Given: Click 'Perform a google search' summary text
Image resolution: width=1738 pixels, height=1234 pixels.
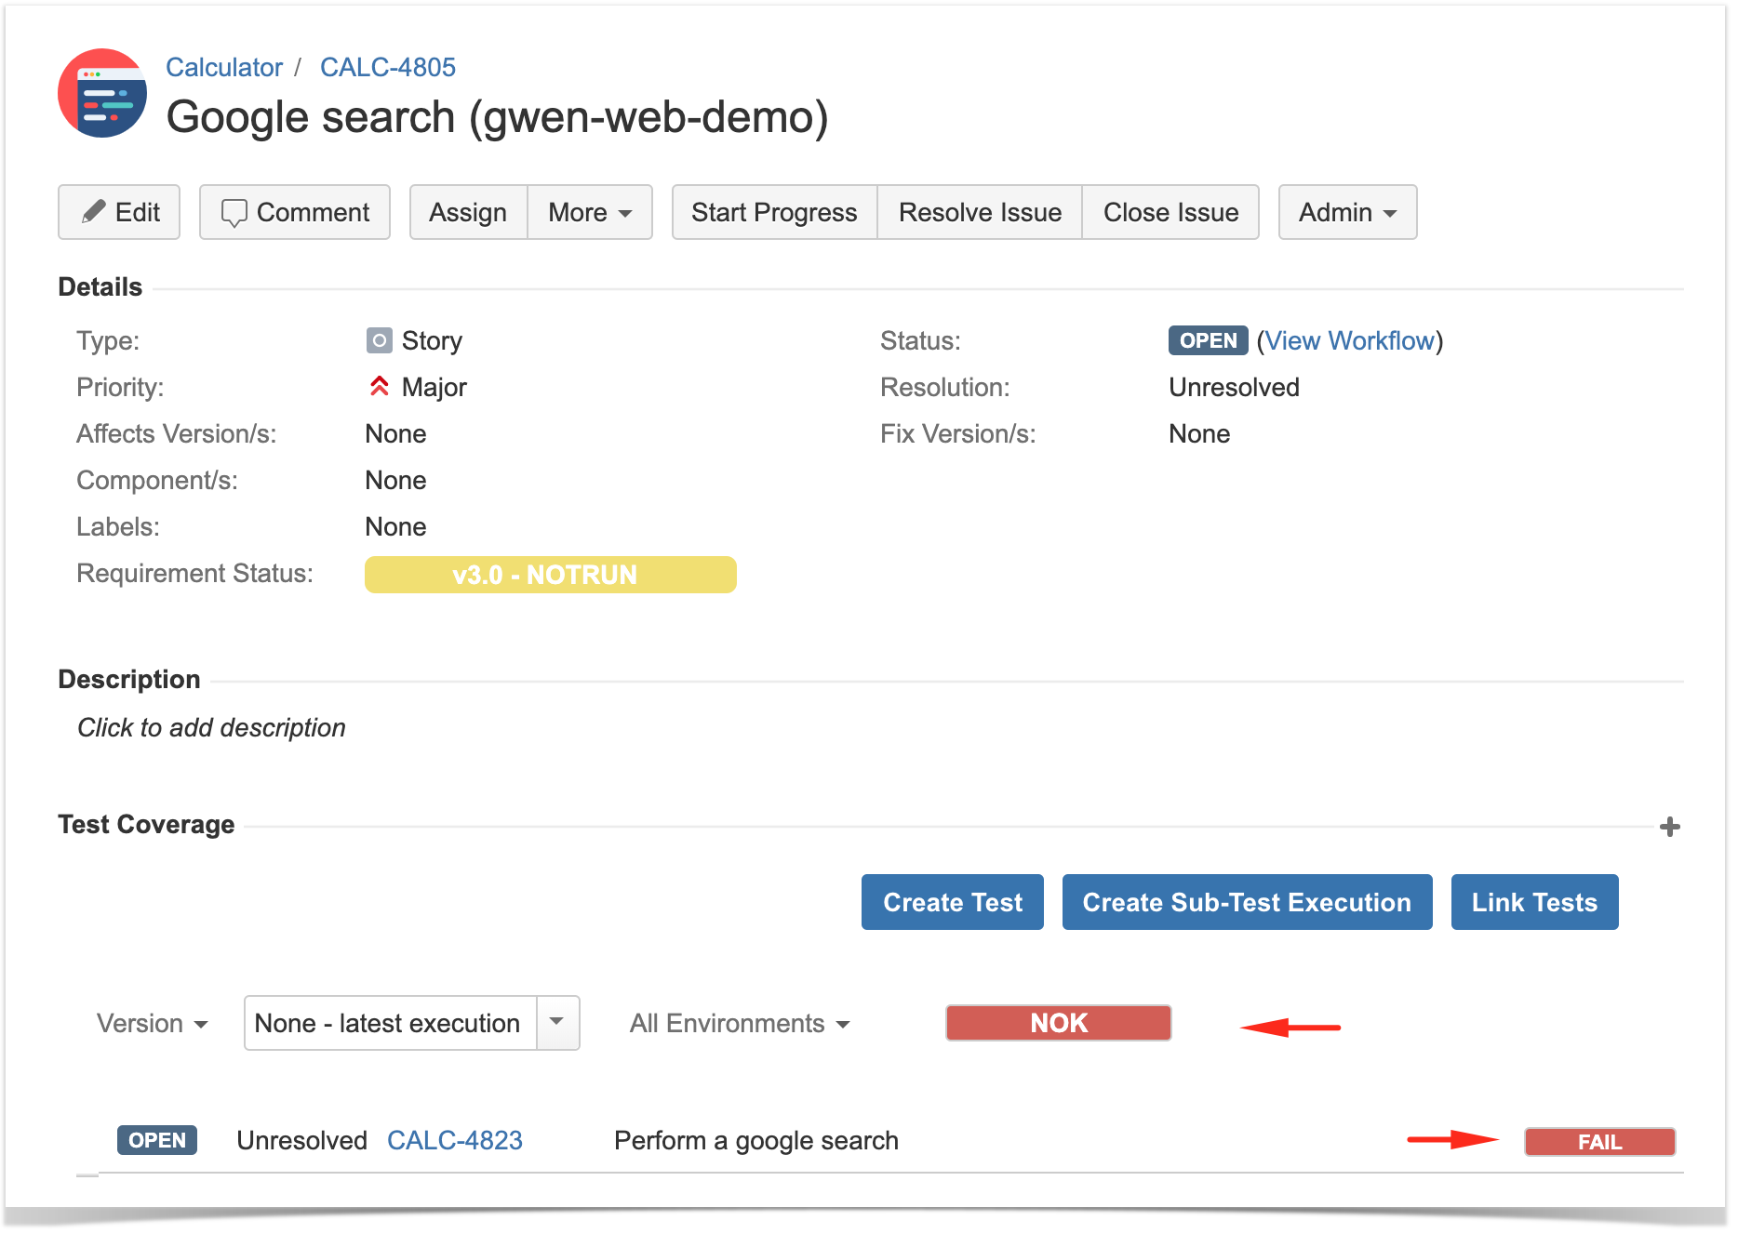Looking at the screenshot, I should tap(756, 1140).
